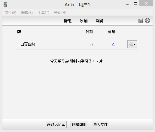
Task: Click the new count 20
Action: (114, 44)
